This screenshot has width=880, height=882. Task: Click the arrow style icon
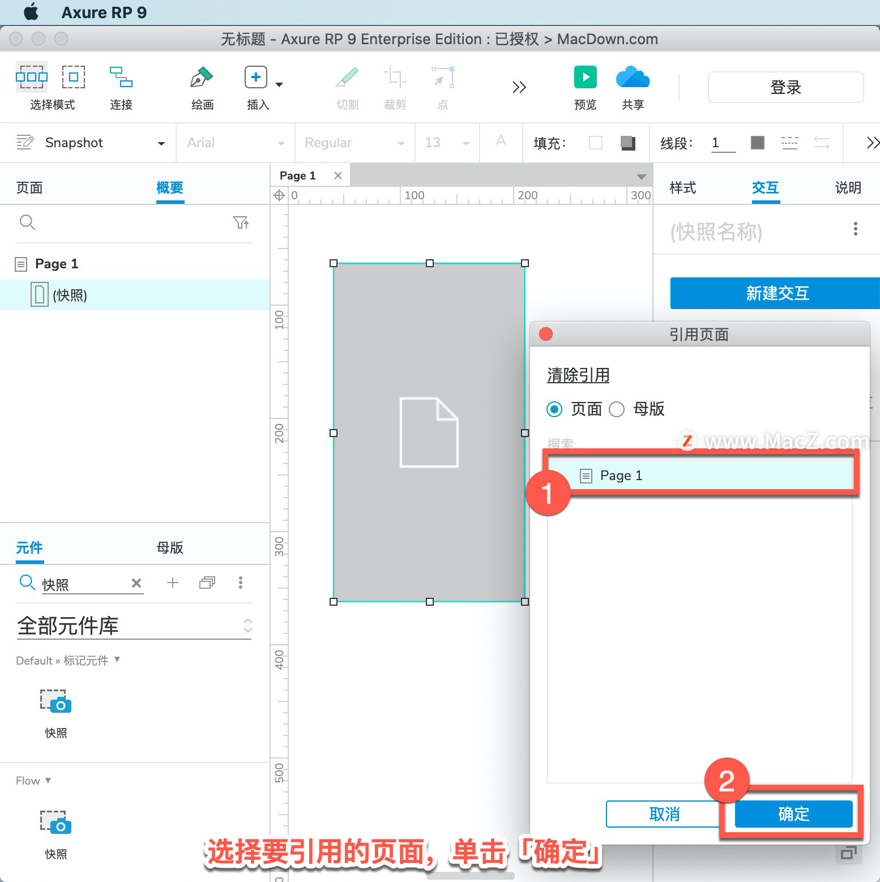[822, 143]
